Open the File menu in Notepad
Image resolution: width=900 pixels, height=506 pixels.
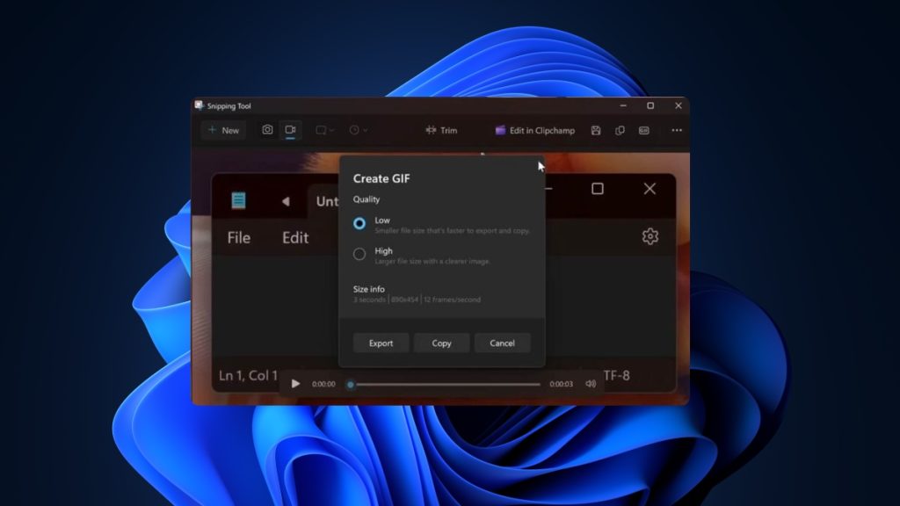pyautogui.click(x=237, y=237)
